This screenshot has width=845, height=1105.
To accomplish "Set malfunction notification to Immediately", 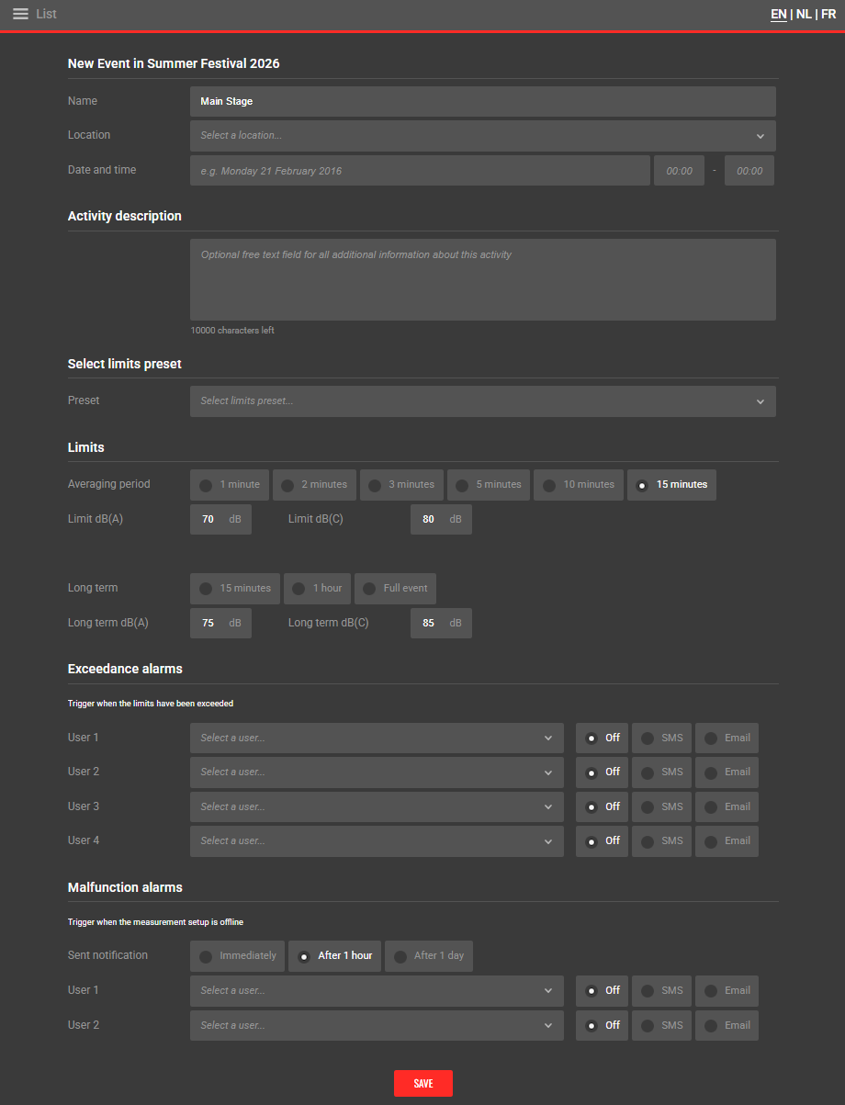I will pos(238,956).
